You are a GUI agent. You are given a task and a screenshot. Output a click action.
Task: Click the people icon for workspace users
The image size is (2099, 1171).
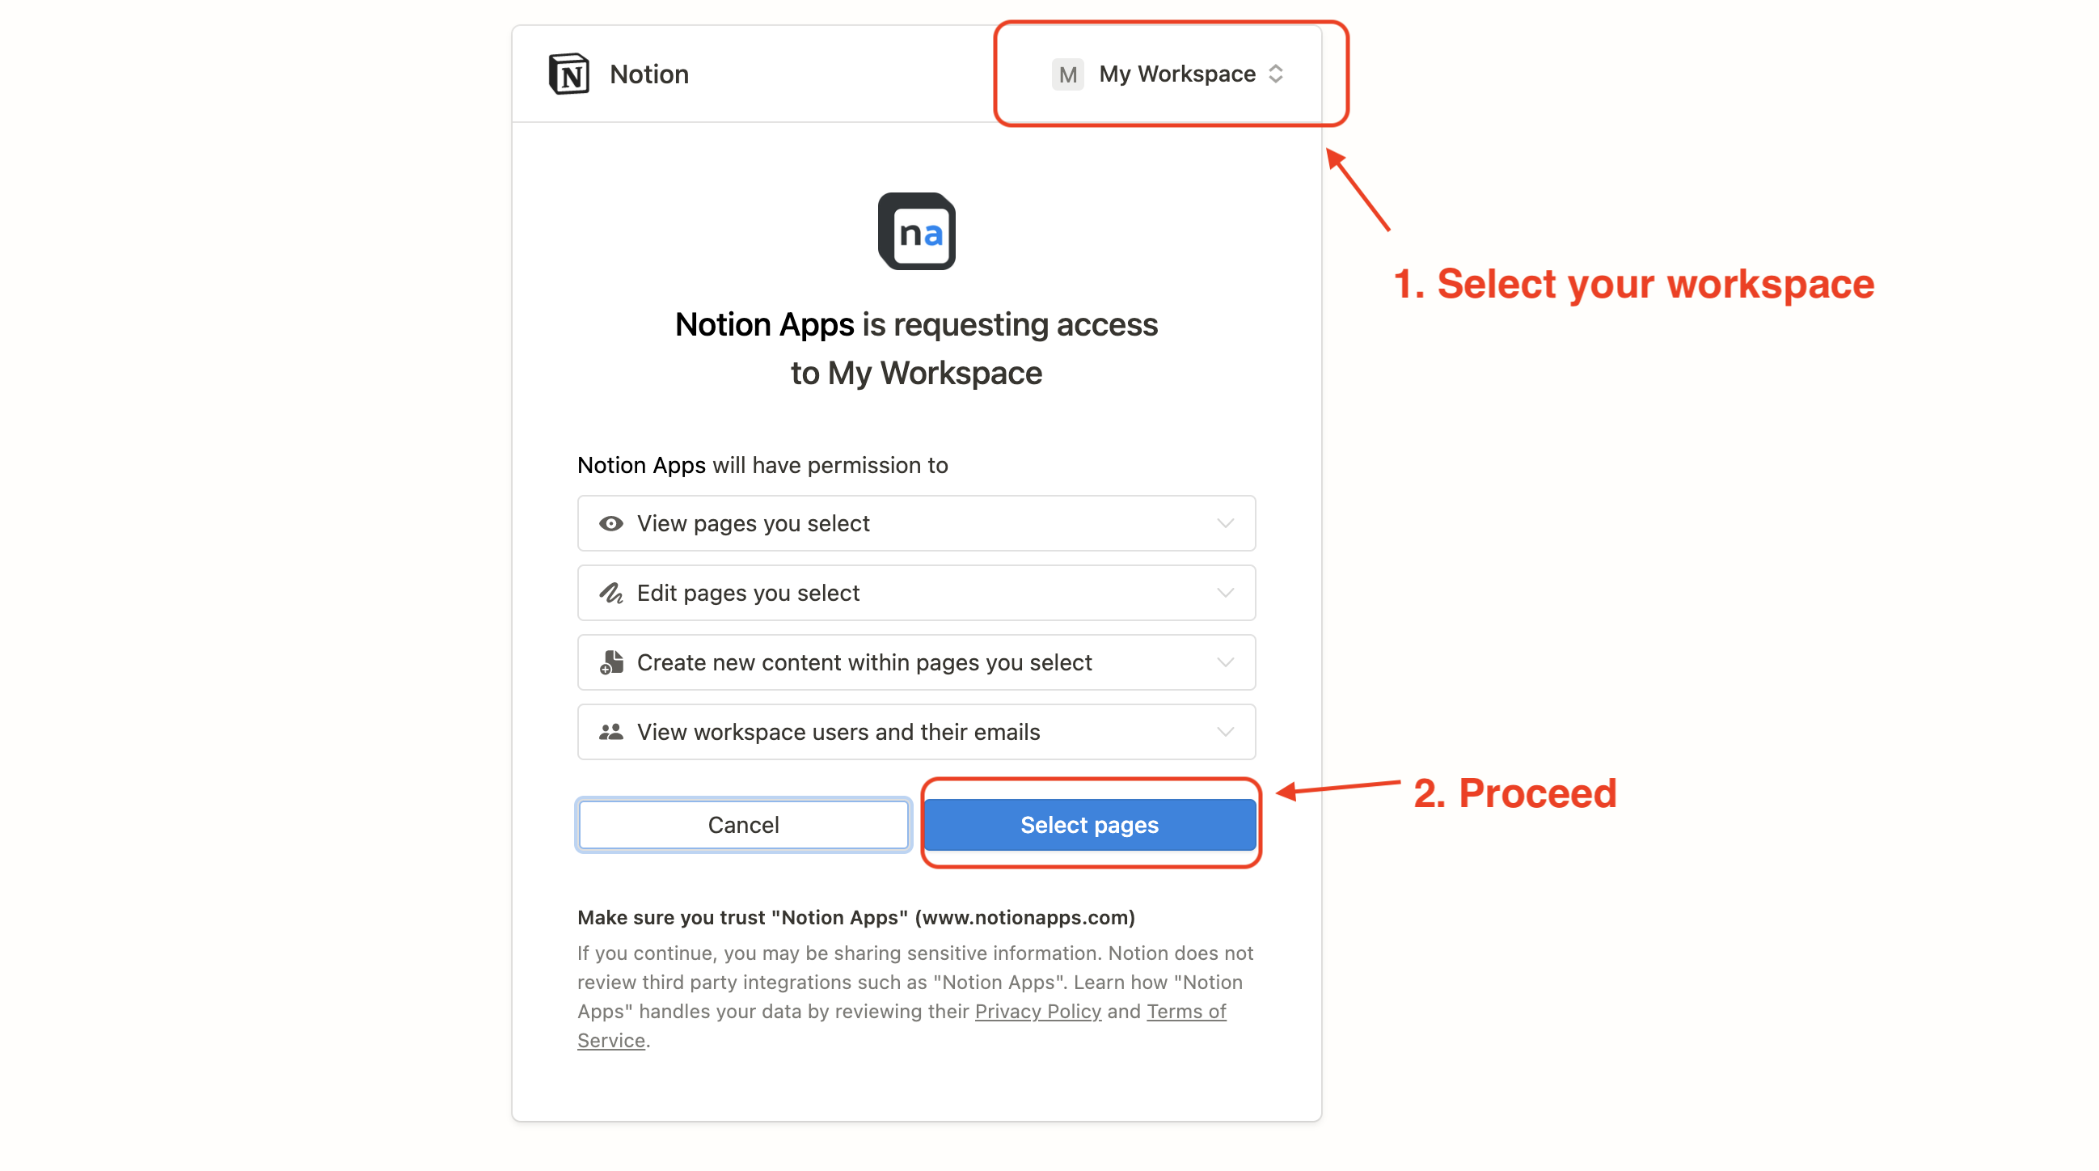[611, 732]
